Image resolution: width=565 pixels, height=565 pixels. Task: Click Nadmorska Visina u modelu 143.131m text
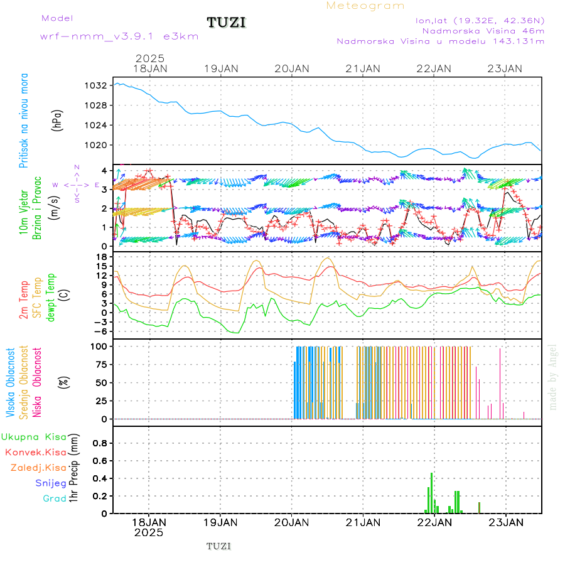pyautogui.click(x=440, y=41)
